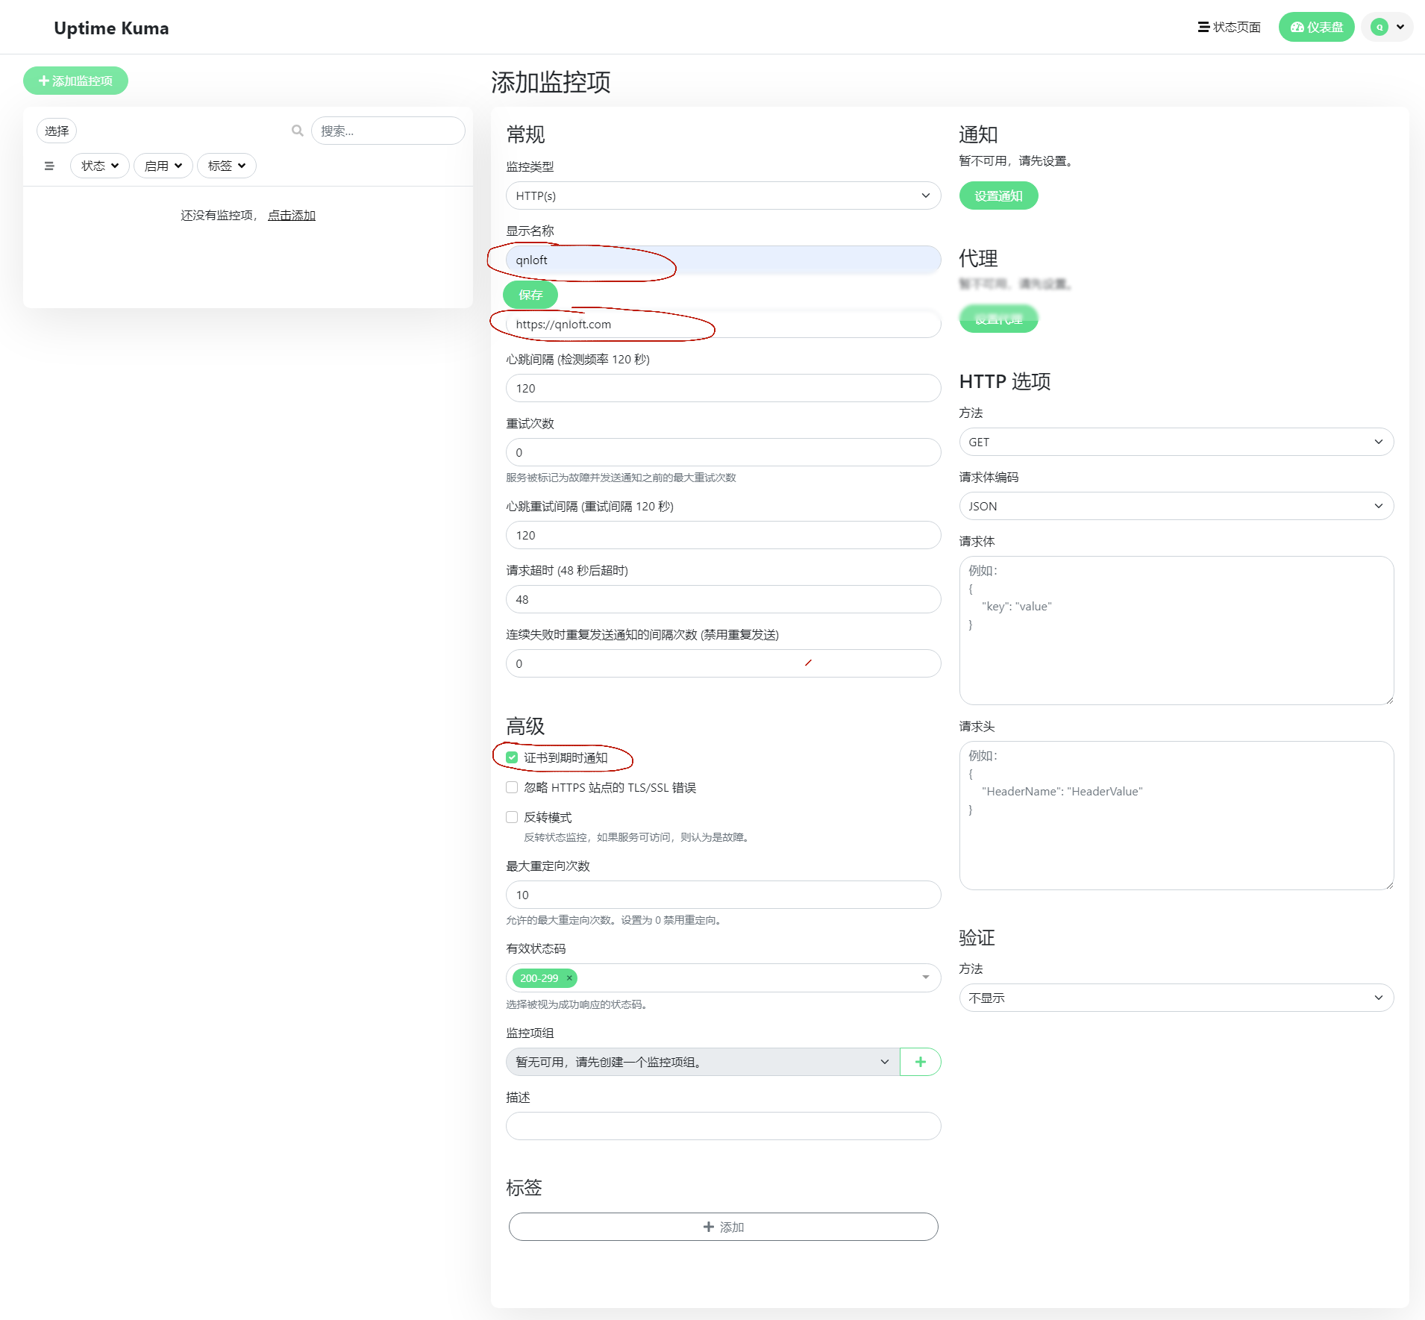This screenshot has width=1425, height=1320.
Task: Click the heartbeat interval field below 心跳间隔
Action: 724,388
